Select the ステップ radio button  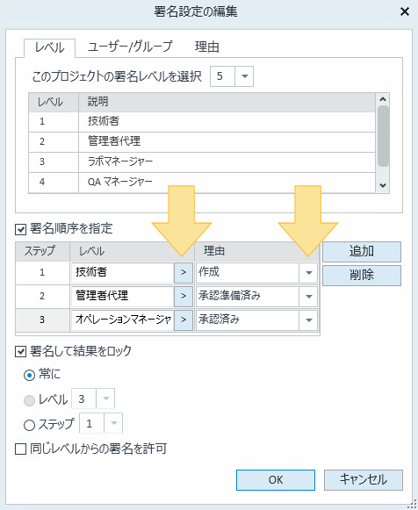tap(29, 425)
